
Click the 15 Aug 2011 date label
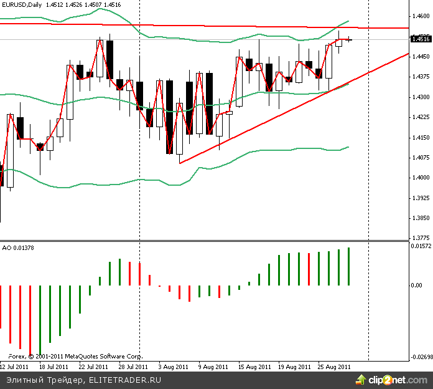pyautogui.click(x=254, y=367)
